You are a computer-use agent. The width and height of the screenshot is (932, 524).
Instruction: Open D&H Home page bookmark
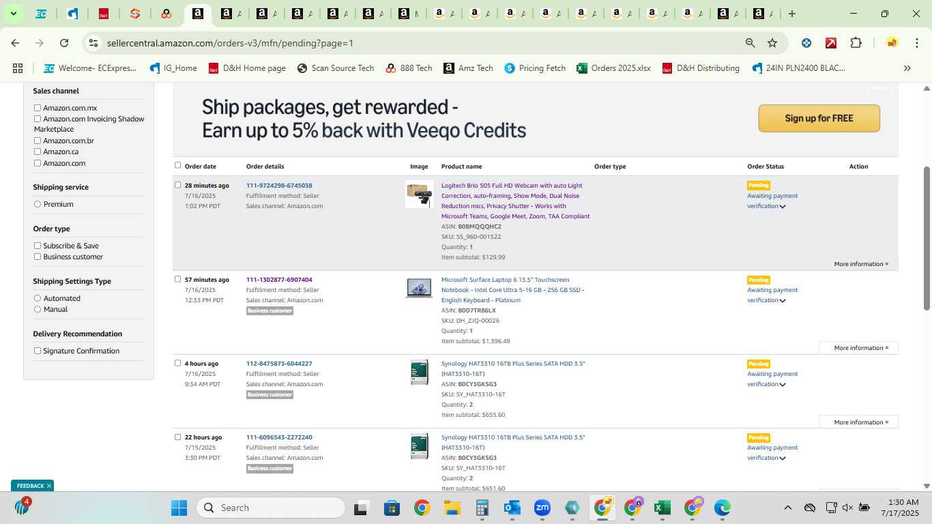tap(247, 68)
